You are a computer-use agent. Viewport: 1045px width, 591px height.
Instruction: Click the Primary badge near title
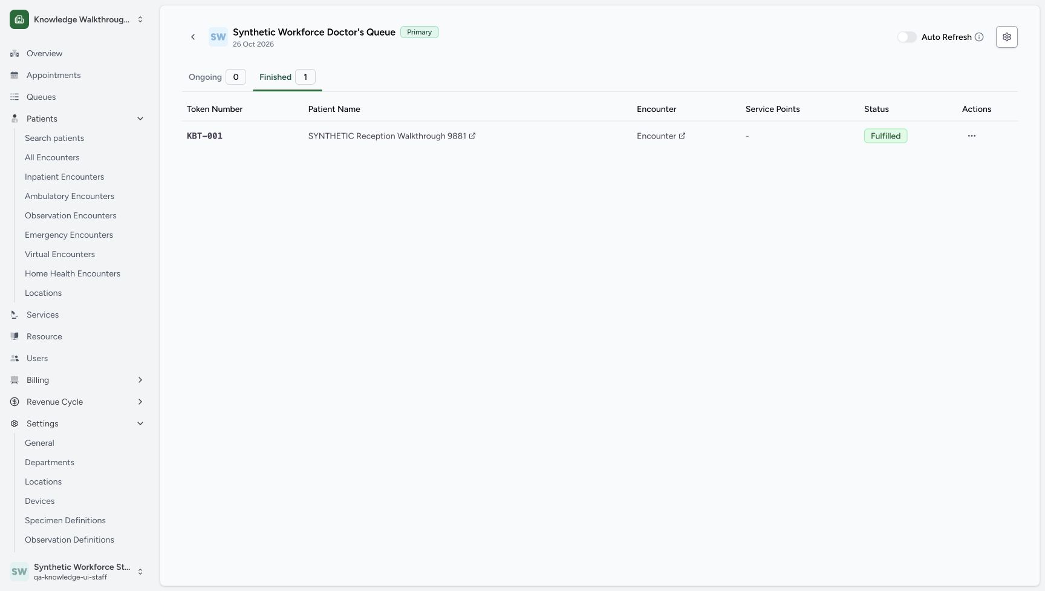419,32
